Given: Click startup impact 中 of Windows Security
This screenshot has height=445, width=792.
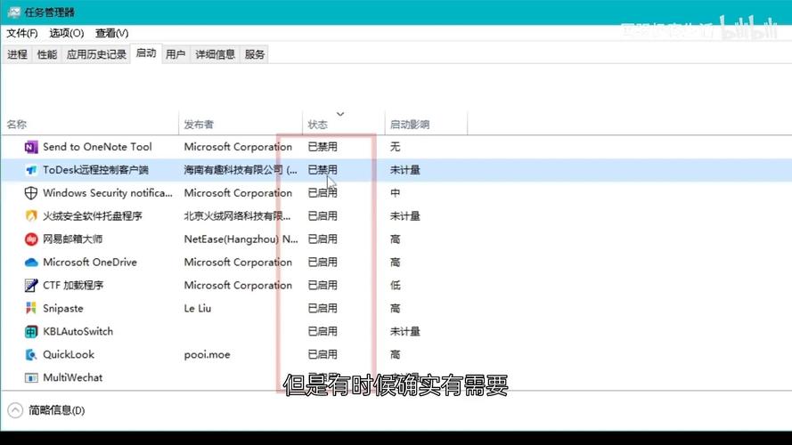Looking at the screenshot, I should coord(395,193).
